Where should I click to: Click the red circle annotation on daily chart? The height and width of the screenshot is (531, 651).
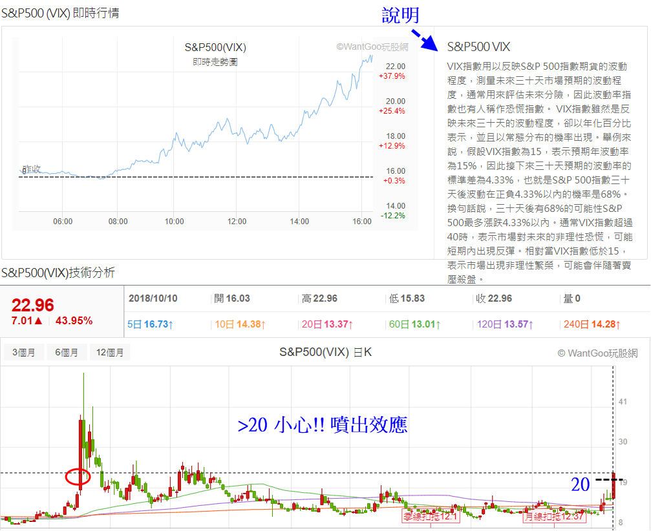point(78,477)
